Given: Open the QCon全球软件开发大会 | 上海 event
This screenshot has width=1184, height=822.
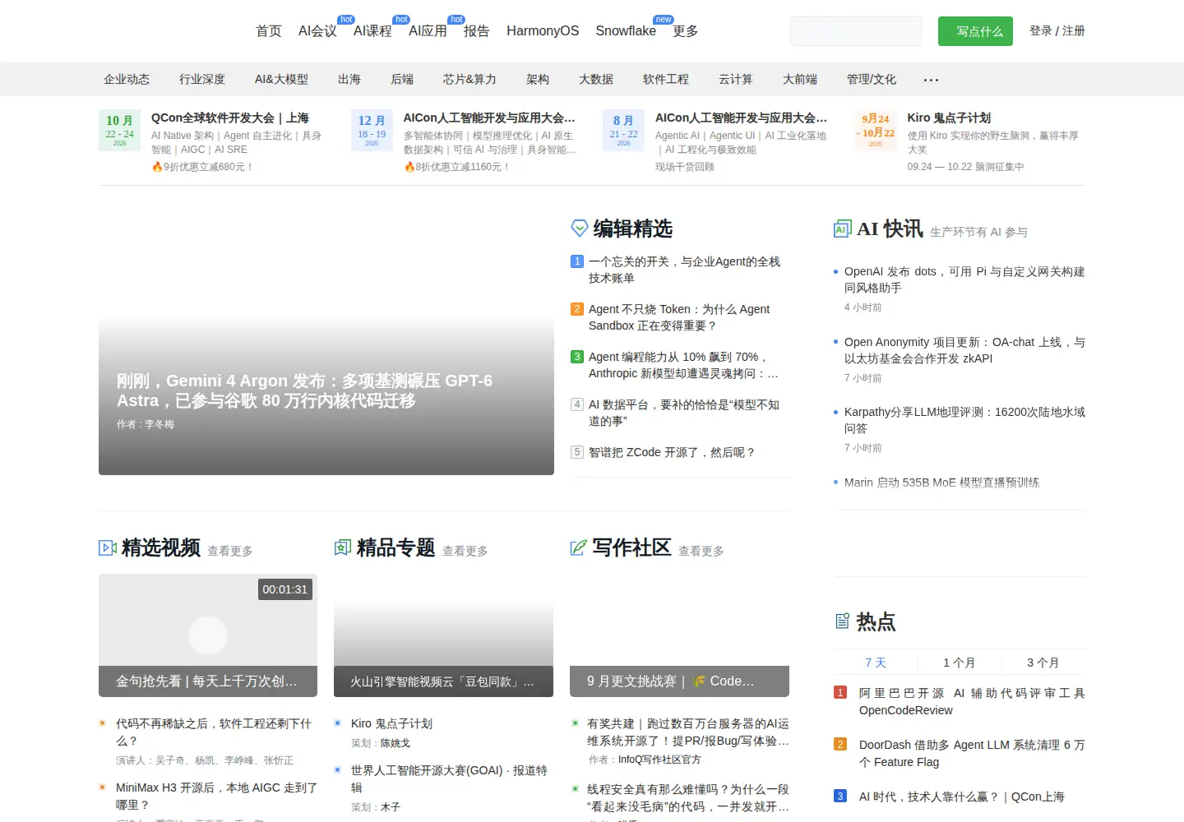Looking at the screenshot, I should (x=230, y=118).
